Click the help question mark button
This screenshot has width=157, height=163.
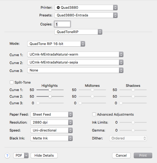click(x=7, y=156)
